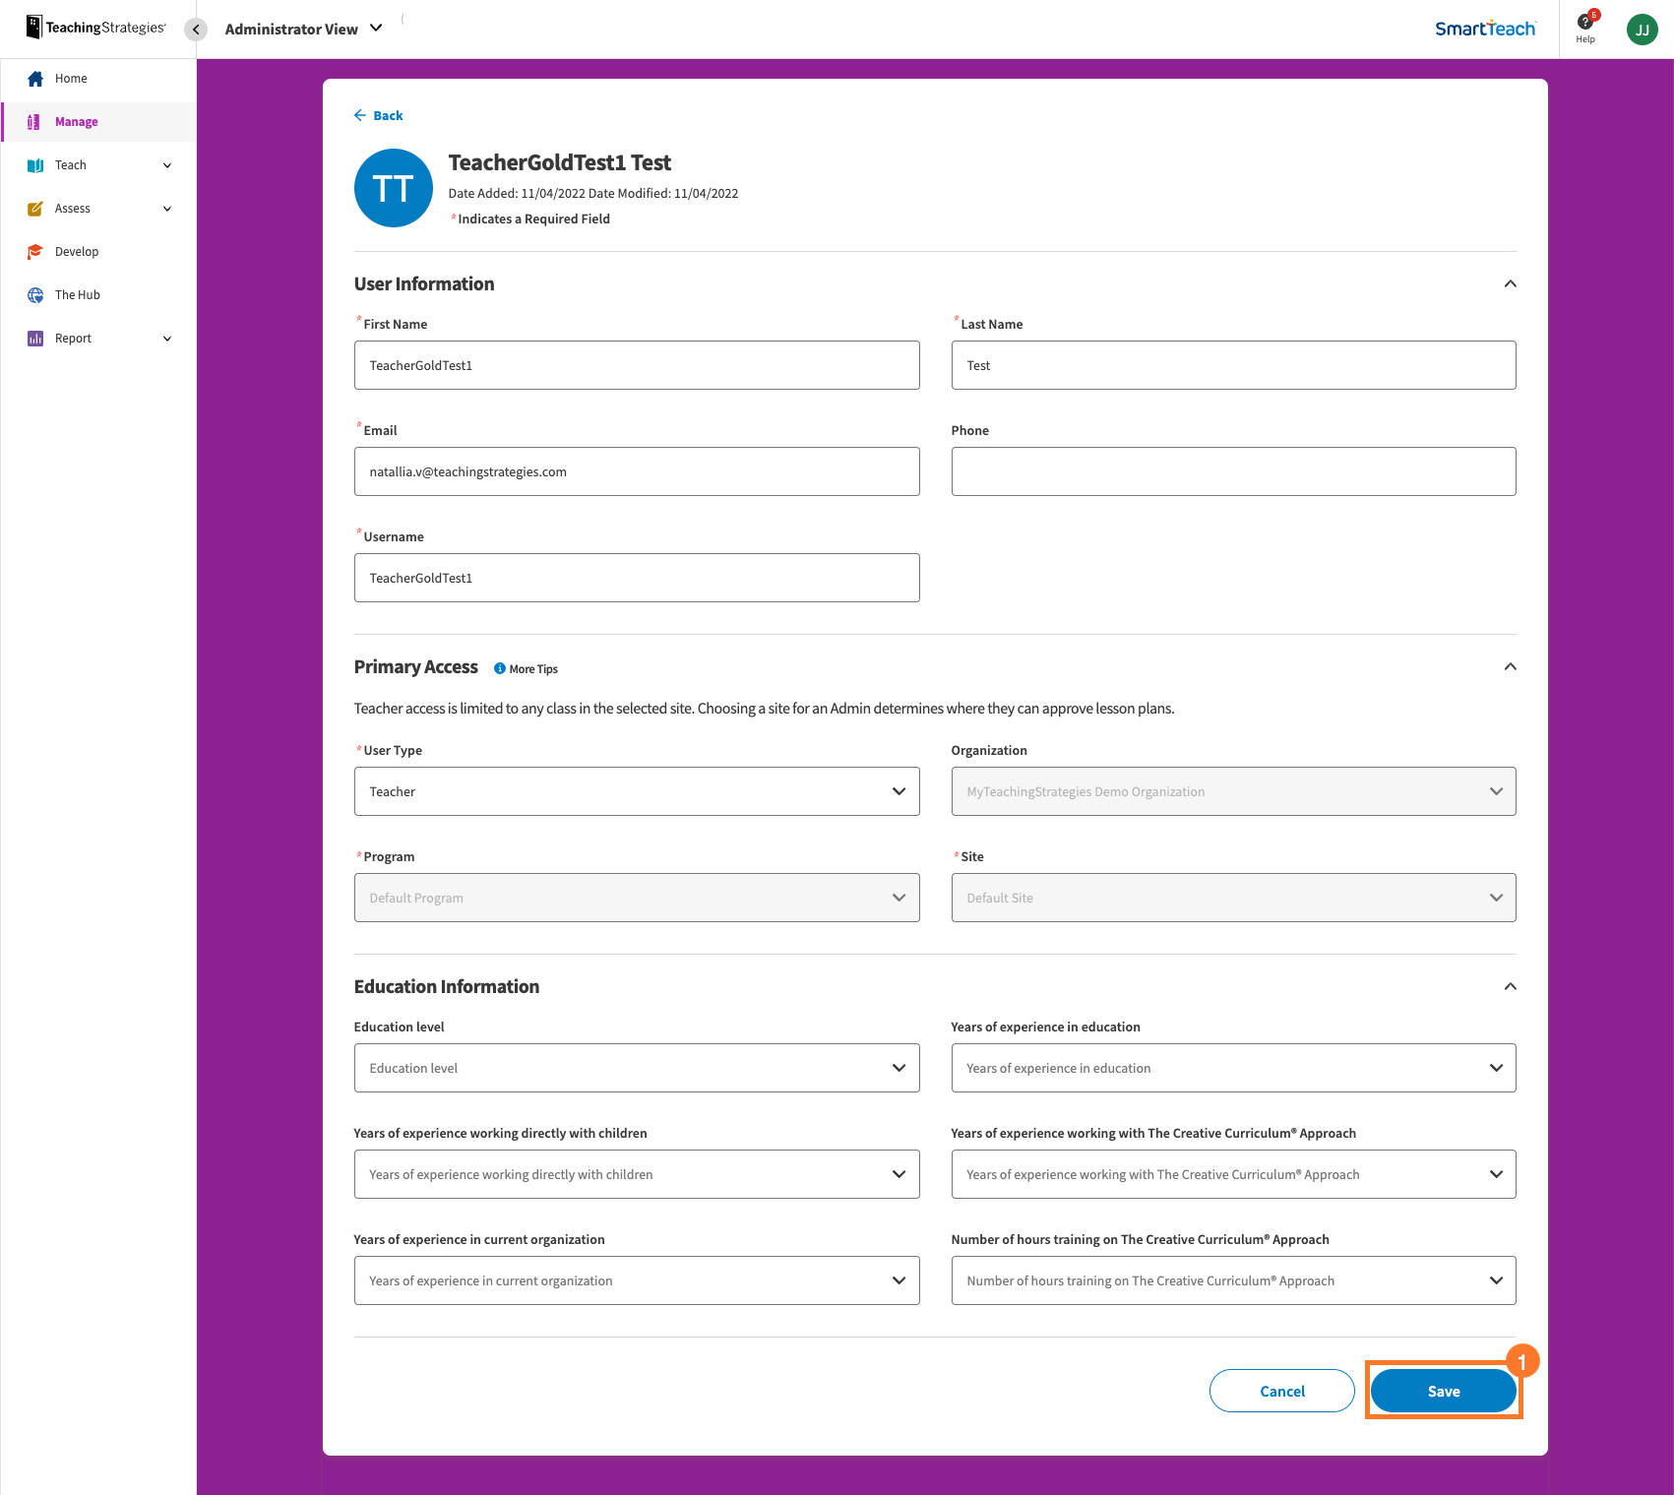Select the Home icon in the sidebar

click(35, 78)
